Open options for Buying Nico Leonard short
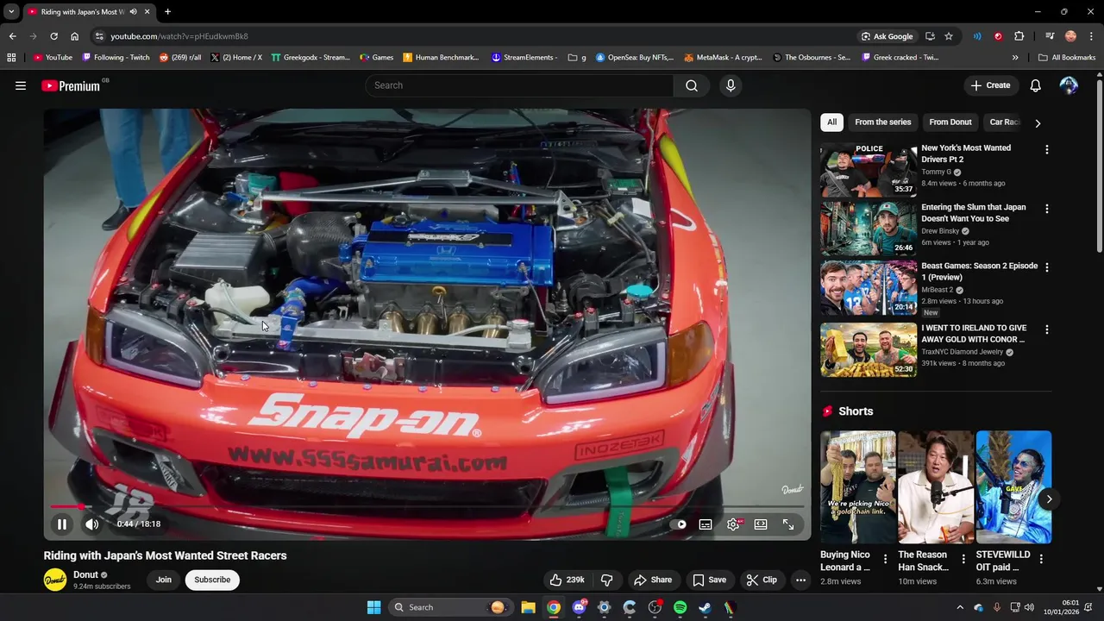Image resolution: width=1104 pixels, height=621 pixels. click(x=885, y=559)
